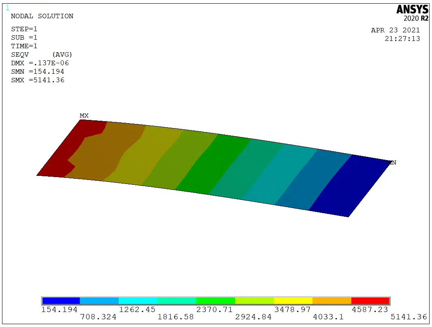Click the SUB =1 label

click(x=24, y=37)
